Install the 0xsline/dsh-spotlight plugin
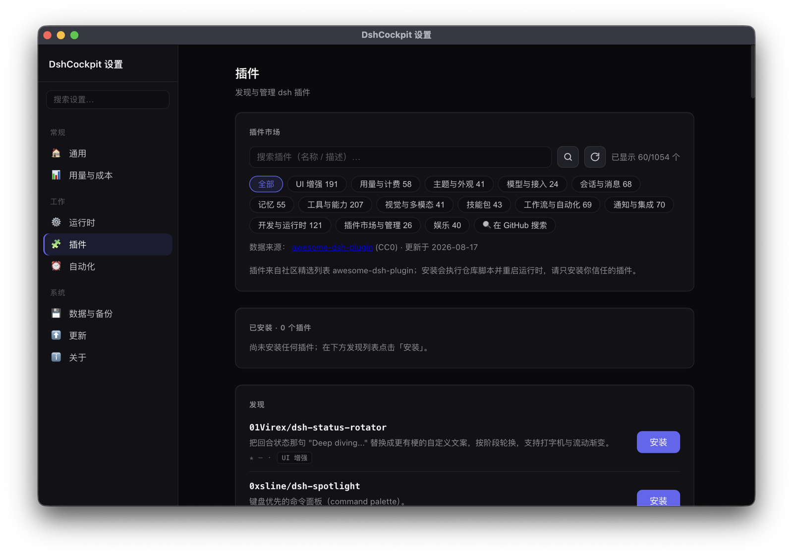Screen dimensions: 793x556 coord(658,498)
